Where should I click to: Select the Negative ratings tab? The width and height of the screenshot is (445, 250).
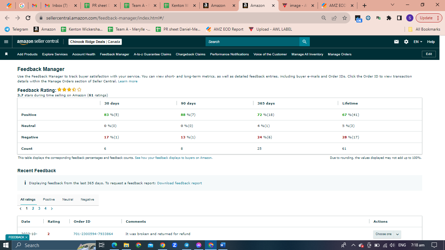[x=87, y=200]
